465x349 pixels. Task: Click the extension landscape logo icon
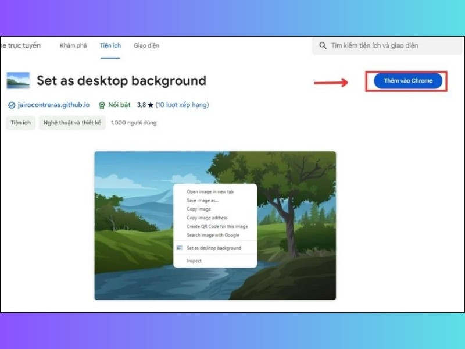tap(18, 80)
